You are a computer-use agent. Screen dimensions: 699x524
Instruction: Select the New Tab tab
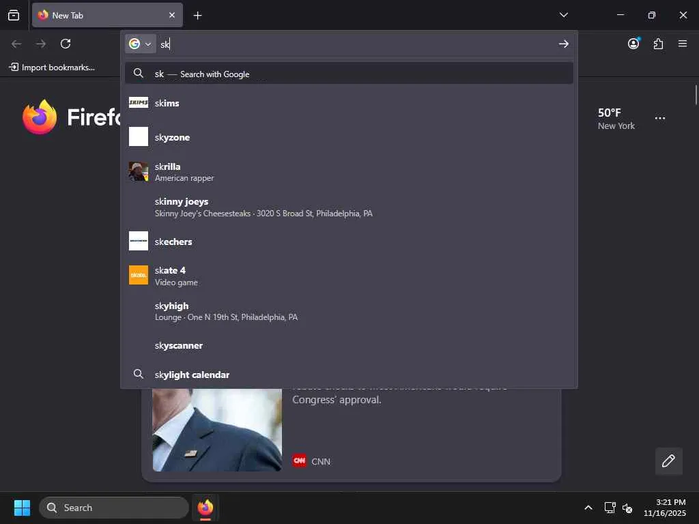pyautogui.click(x=107, y=15)
